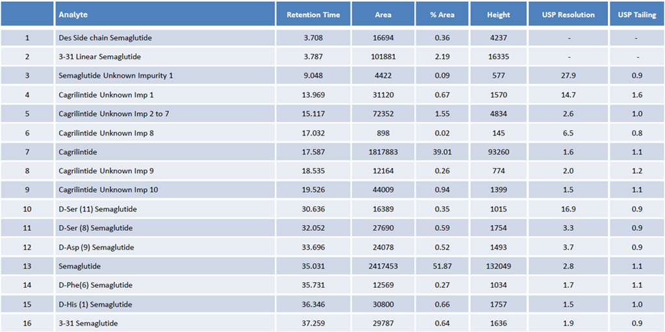Click the height value 132049
This screenshot has width=665, height=332.
tap(499, 267)
